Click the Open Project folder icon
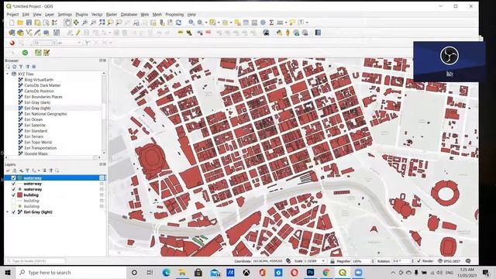496x279 pixels. [x=20, y=22]
